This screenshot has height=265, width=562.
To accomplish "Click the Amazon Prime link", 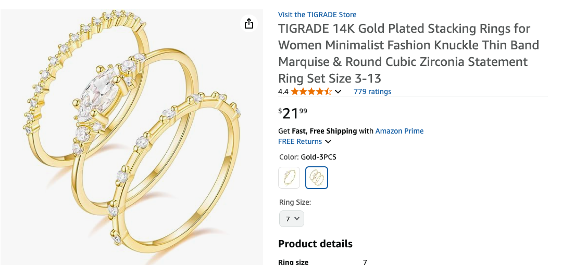I will (399, 131).
